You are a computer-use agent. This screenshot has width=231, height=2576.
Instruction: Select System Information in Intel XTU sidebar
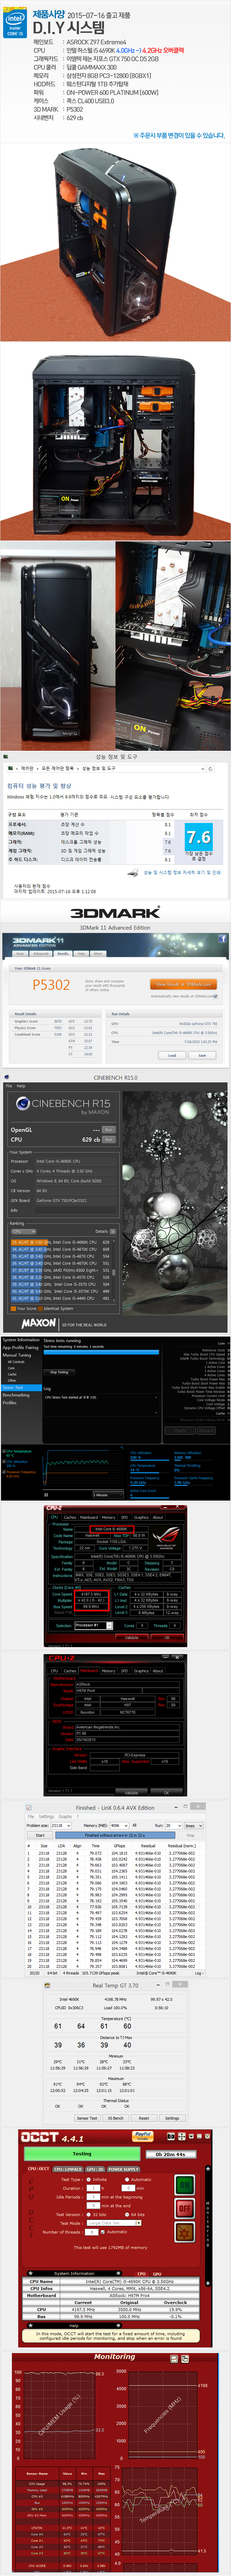21,1340
